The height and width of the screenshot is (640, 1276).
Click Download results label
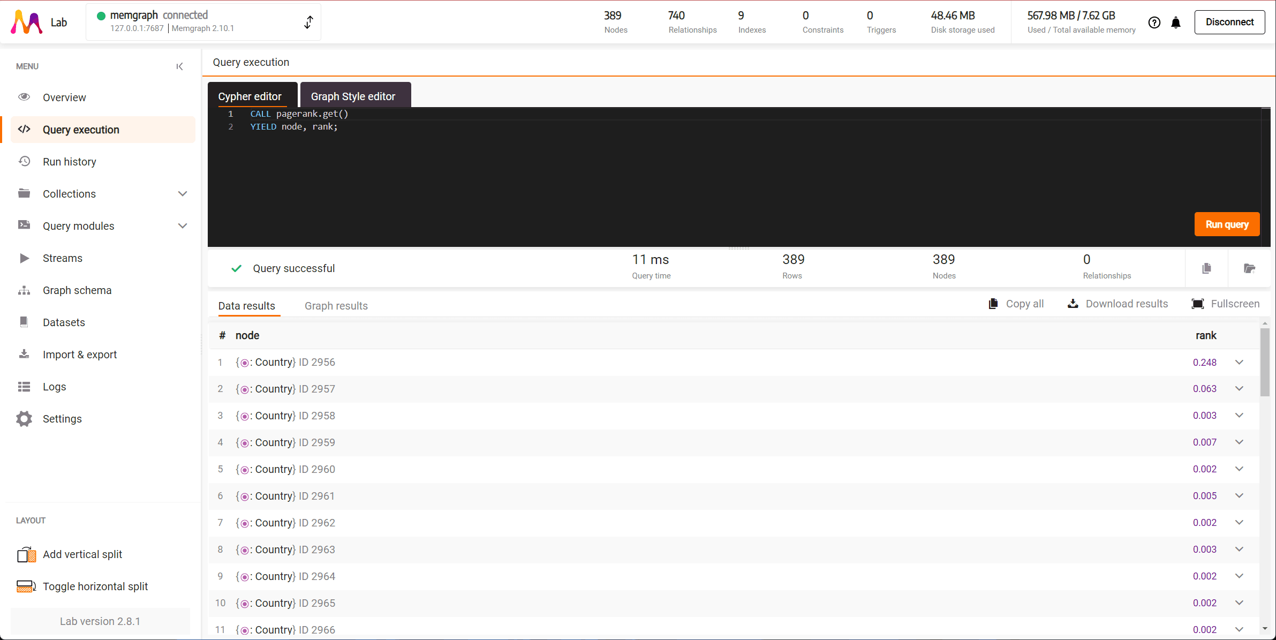(x=1127, y=304)
